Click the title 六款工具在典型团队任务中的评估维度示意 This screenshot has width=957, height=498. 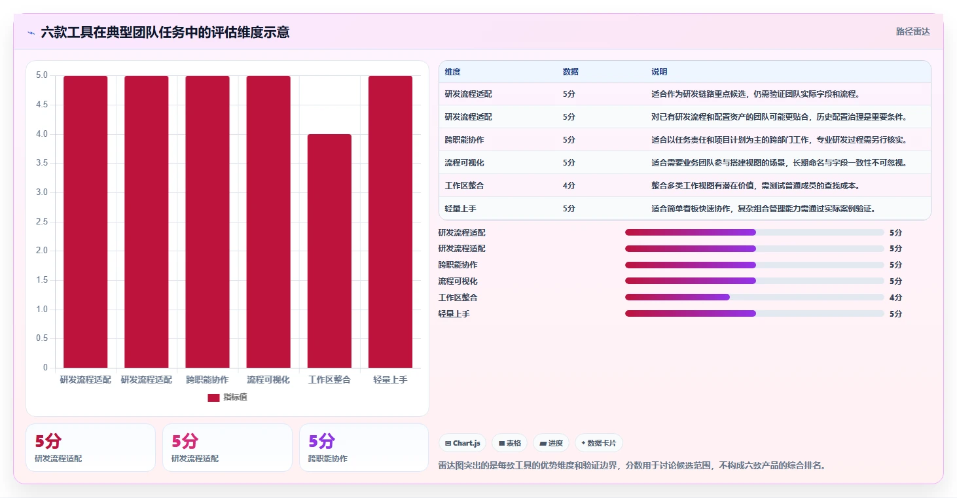pos(165,32)
